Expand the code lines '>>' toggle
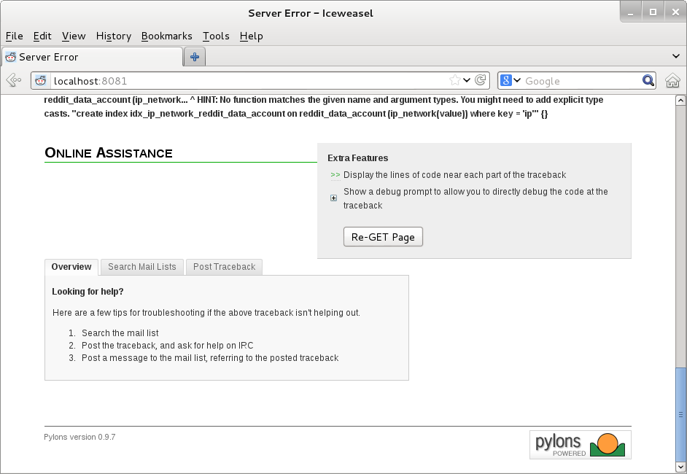Screen dimensions: 687x474 335,175
